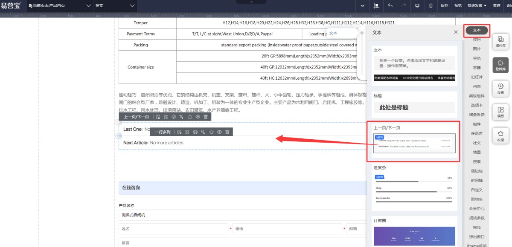Select 会员中心 category in widget list
Image resolution: width=512 pixels, height=247 pixels.
(477, 209)
